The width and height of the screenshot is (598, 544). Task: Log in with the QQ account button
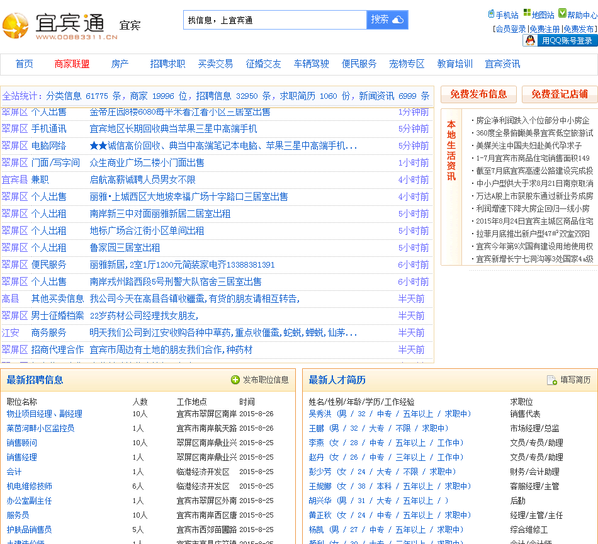[x=560, y=40]
